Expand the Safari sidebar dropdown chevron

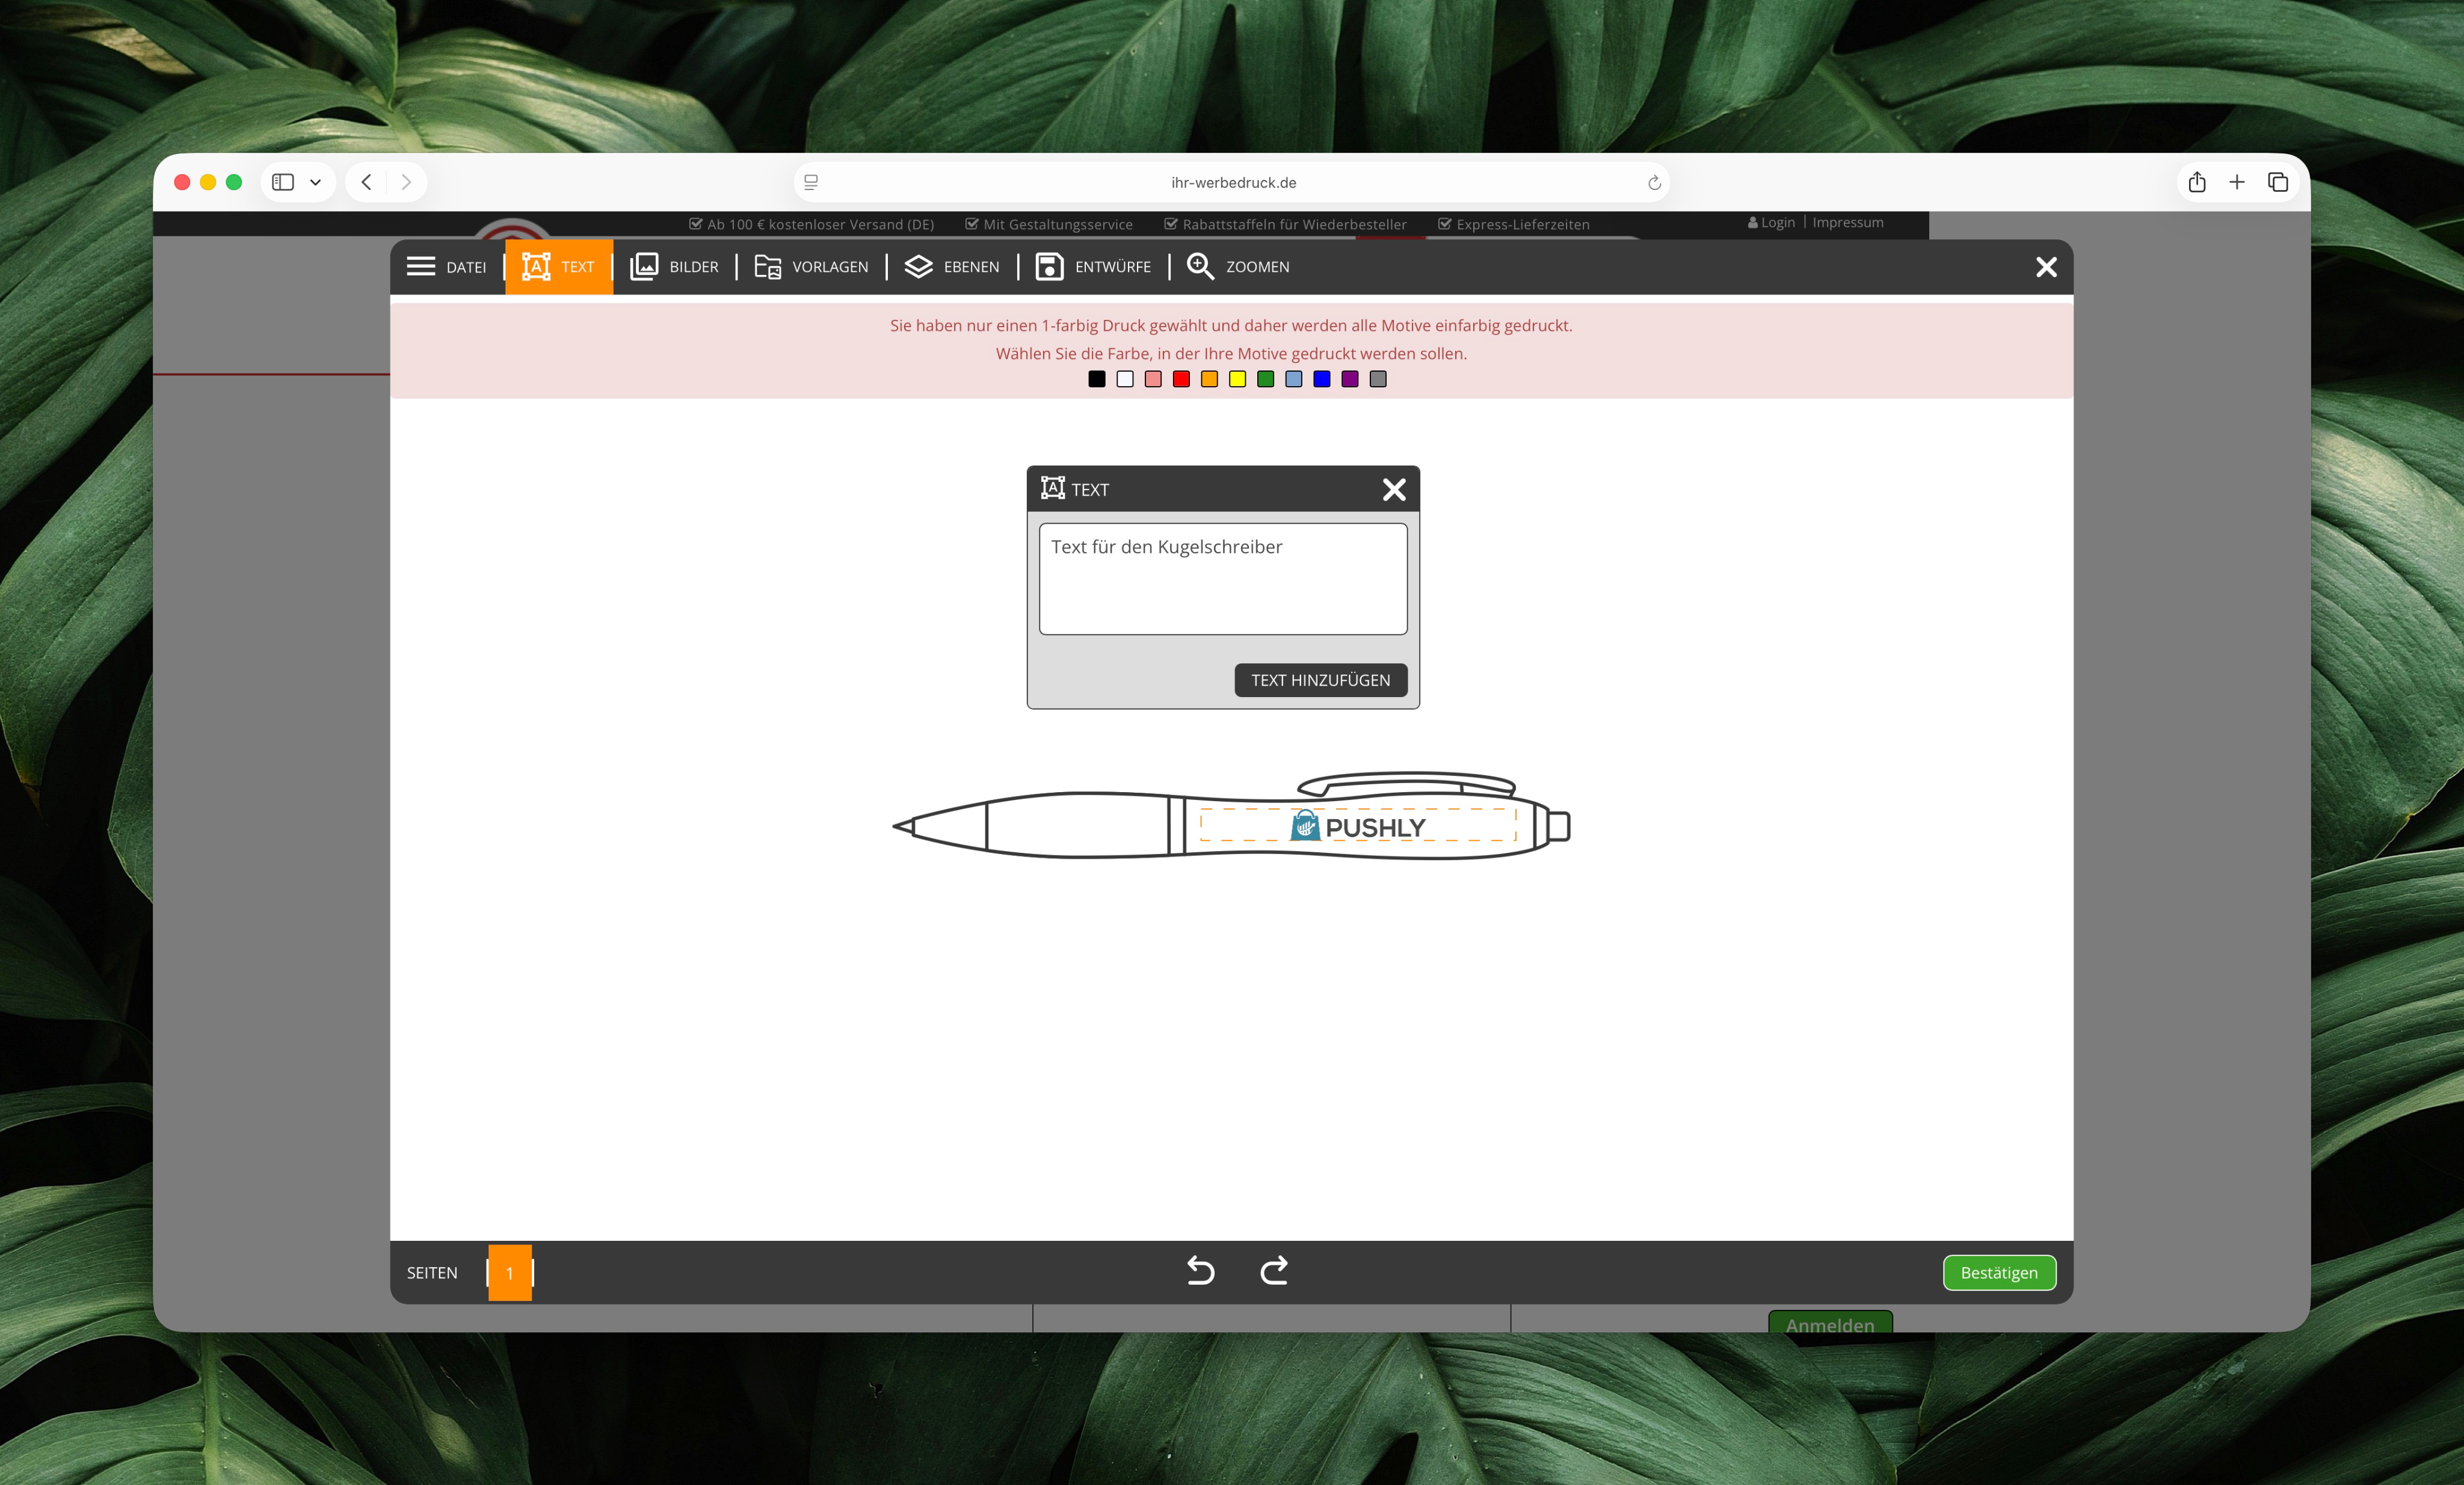[x=315, y=182]
